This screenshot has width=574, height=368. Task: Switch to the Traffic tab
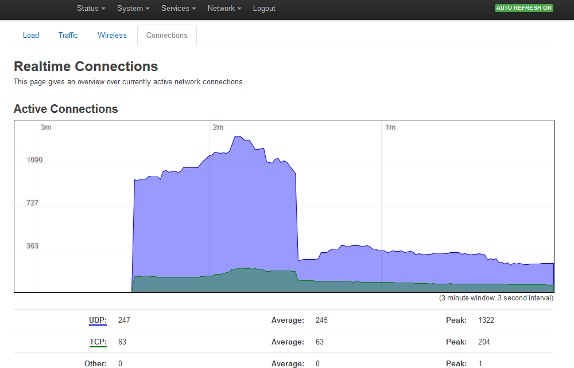tap(68, 35)
